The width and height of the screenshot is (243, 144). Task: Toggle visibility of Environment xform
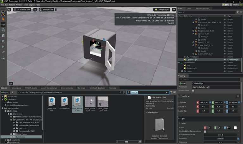(x=225, y=62)
